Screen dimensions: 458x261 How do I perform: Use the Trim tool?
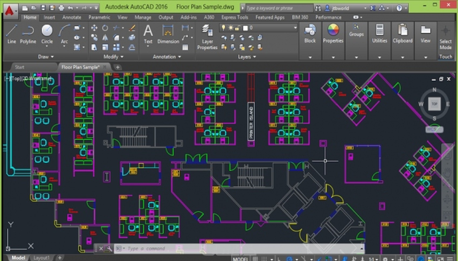[116, 28]
